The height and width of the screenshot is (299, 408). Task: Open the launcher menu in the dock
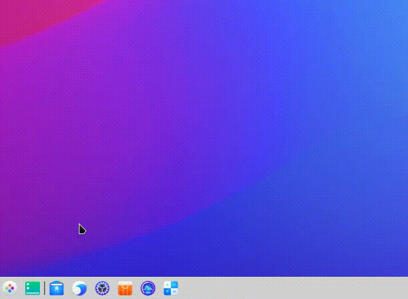click(x=10, y=288)
